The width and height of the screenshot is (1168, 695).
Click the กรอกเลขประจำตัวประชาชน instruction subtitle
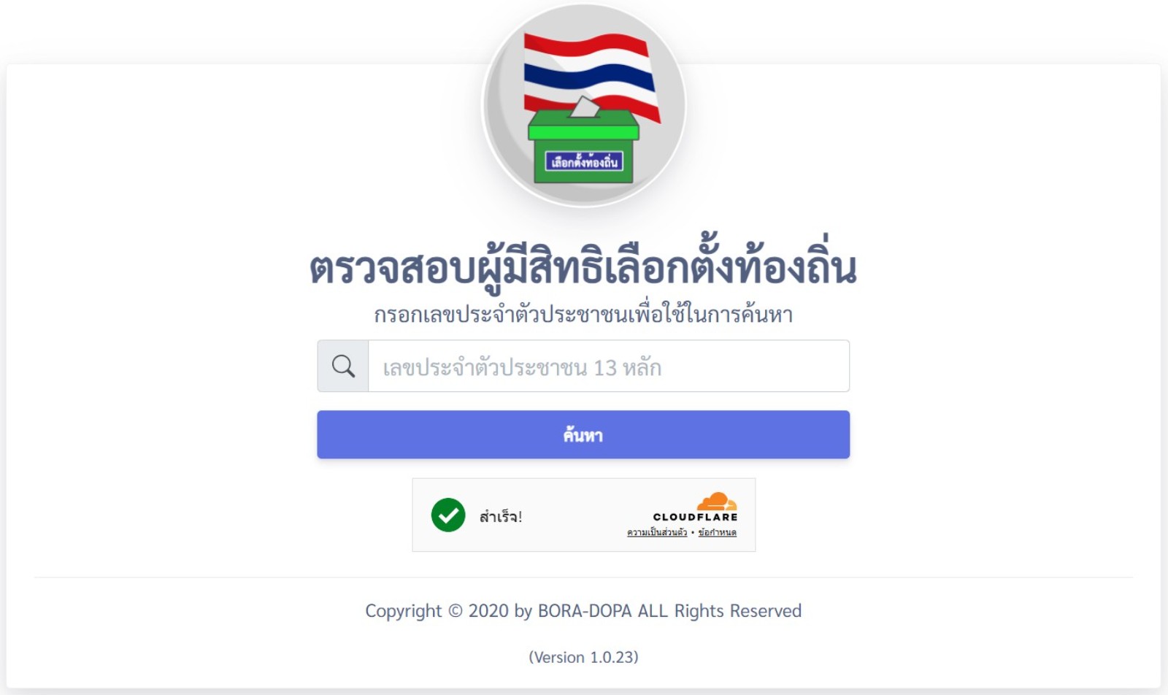583,315
